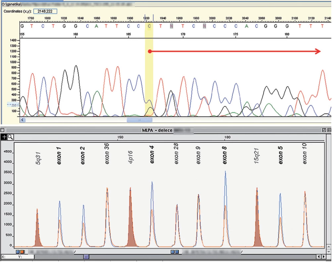This screenshot has width=332, height=264.
Task: Click the orange sample color swatch below the plot
Action: pos(22,251)
